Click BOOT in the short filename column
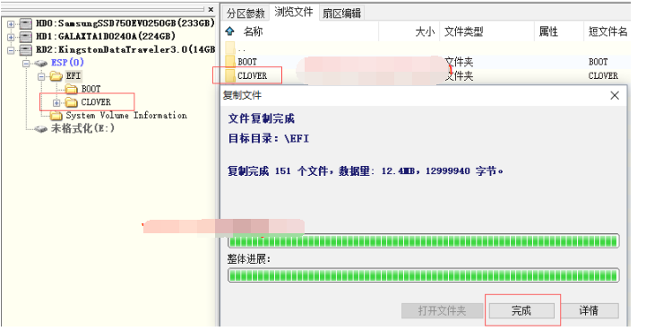This screenshot has width=646, height=331. click(599, 62)
